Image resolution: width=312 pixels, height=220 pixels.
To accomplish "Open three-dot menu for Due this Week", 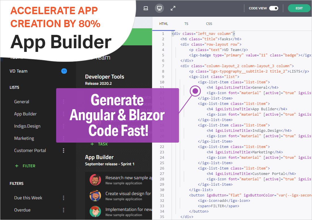I will (64, 198).
